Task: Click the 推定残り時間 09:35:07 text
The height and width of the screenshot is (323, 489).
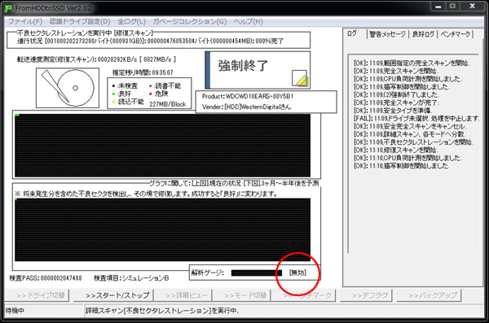Action: point(143,72)
